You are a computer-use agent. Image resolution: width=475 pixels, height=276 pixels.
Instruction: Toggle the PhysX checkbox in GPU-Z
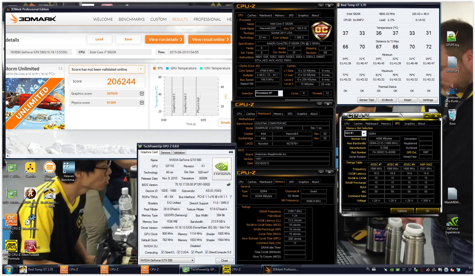193,252
